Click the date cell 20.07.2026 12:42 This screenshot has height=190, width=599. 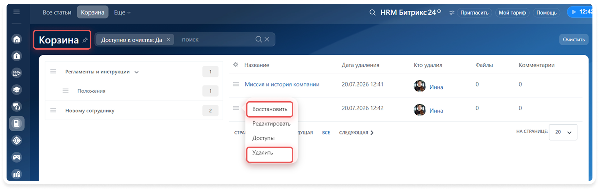[362, 108]
